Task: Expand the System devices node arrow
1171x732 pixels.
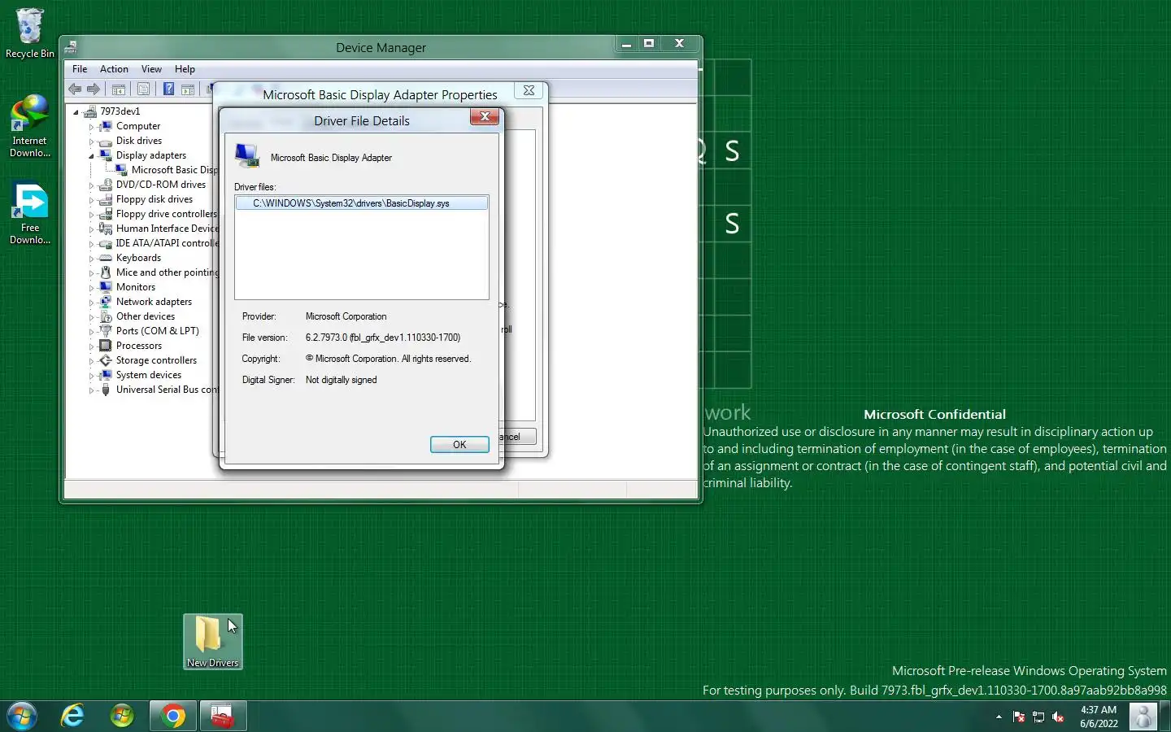Action: (x=91, y=376)
